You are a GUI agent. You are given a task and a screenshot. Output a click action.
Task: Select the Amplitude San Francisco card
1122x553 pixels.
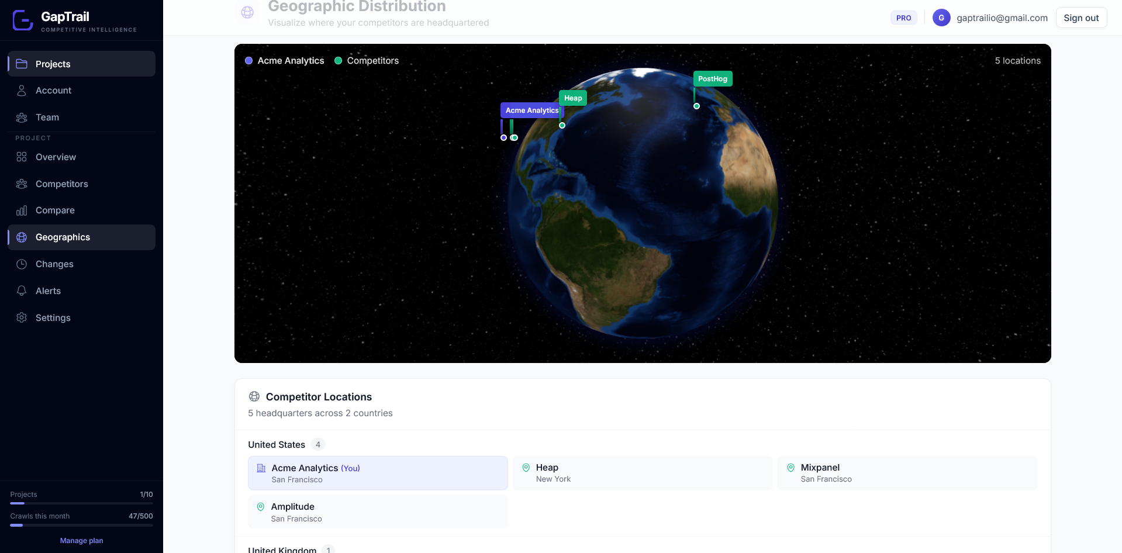[x=378, y=512]
